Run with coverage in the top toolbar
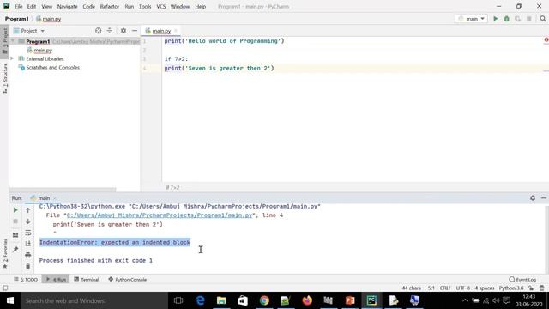The height and width of the screenshot is (309, 549). coord(517,19)
